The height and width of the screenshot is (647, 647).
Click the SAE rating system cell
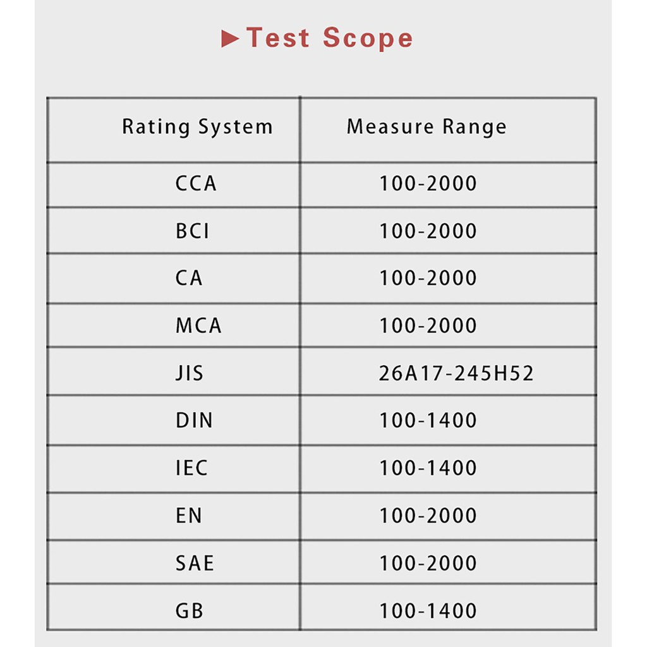[195, 563]
